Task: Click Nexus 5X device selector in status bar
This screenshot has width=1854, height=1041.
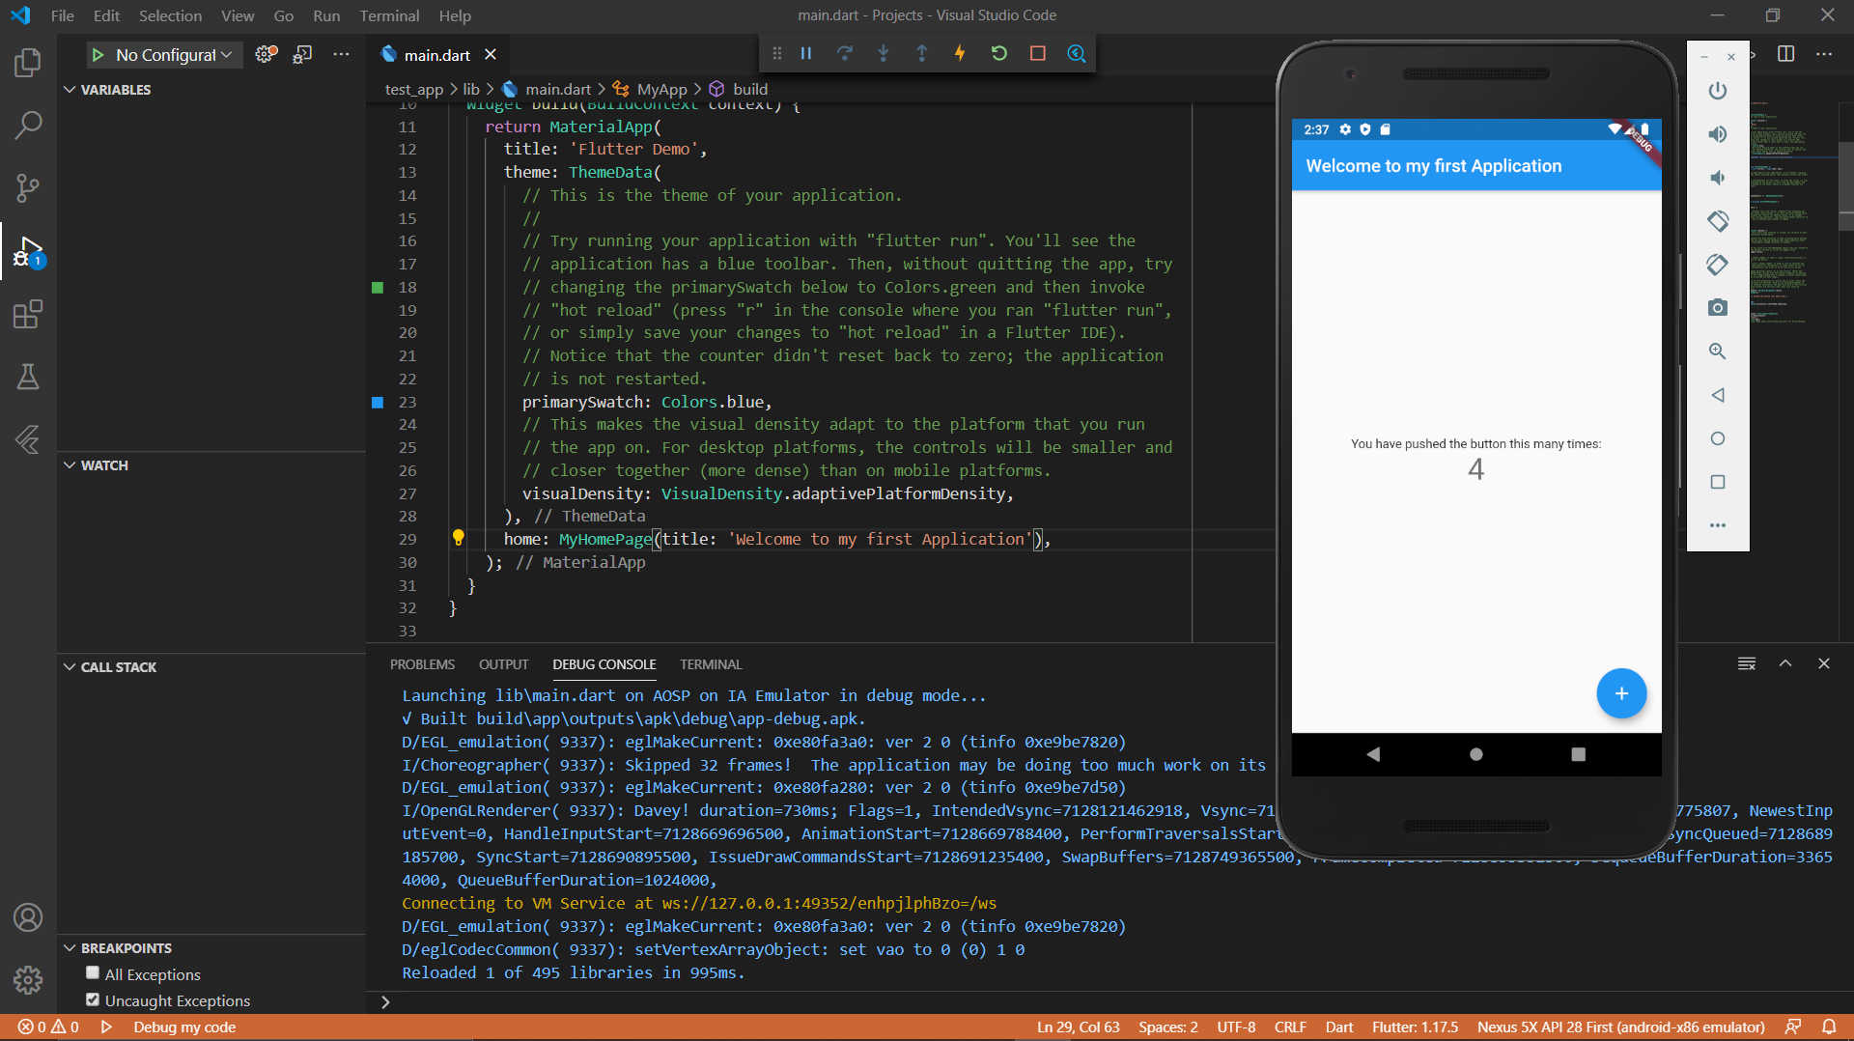Action: [x=1620, y=1027]
